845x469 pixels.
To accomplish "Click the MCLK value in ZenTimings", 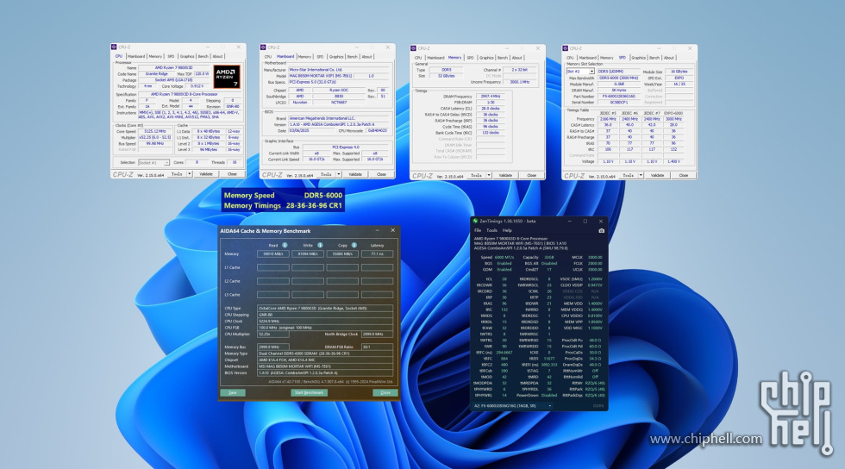I will [595, 258].
